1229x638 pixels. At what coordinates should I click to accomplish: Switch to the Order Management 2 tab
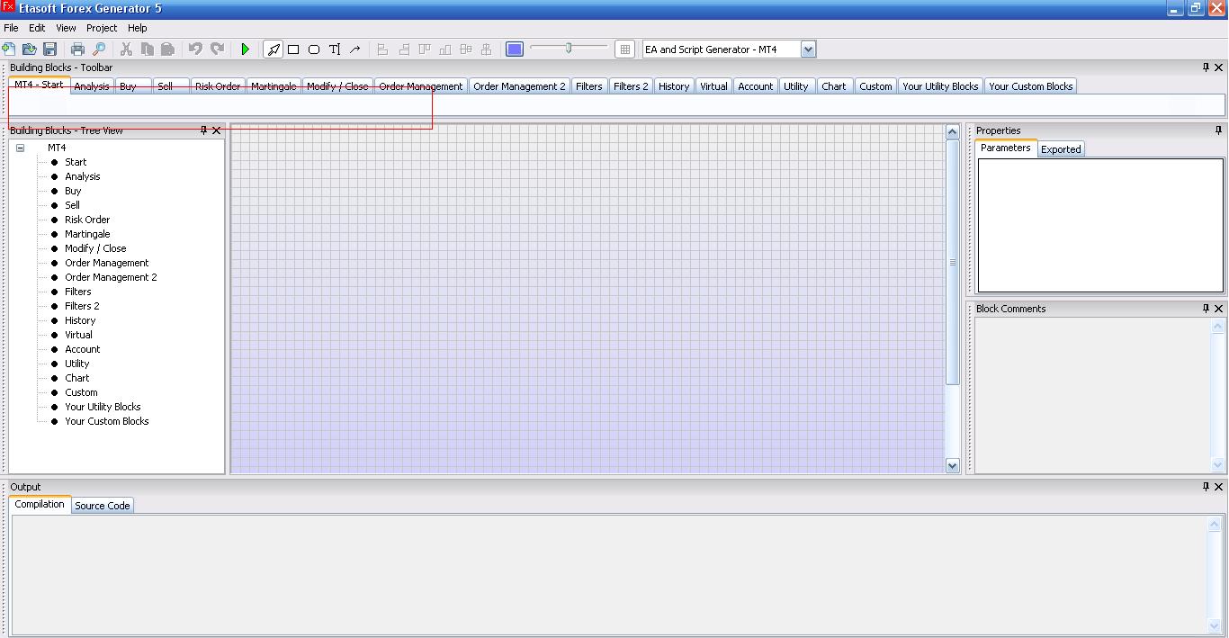[x=519, y=86]
